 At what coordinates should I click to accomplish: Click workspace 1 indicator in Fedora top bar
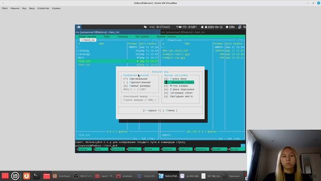click(78, 27)
